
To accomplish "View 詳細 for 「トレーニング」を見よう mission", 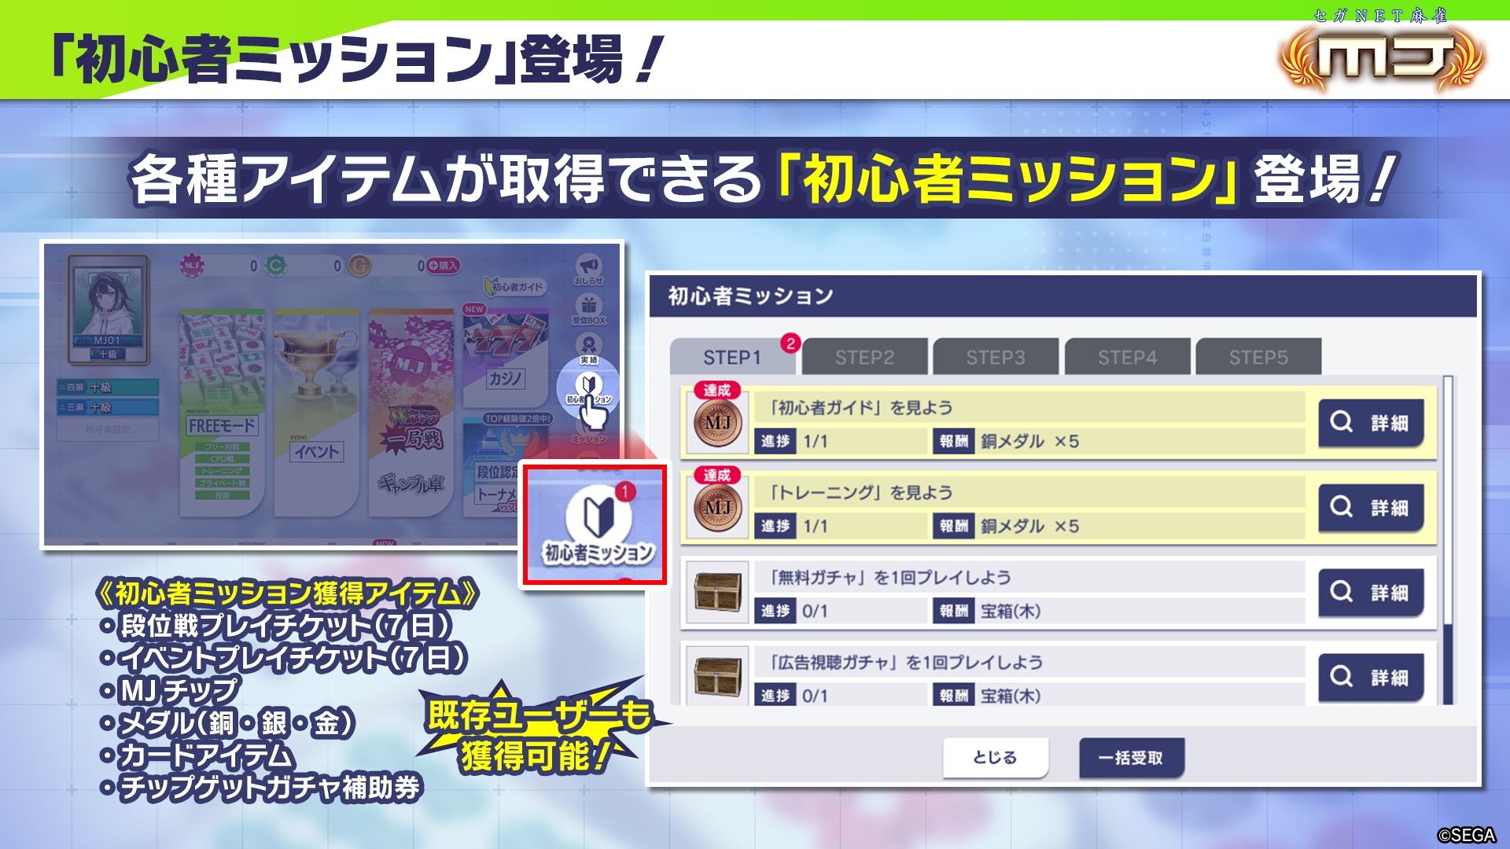I will coord(1371,508).
